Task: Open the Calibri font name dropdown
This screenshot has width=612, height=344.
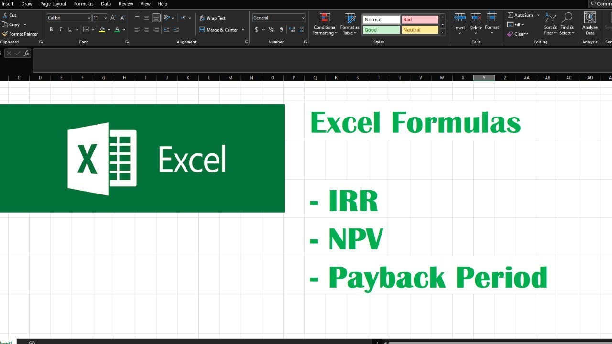Action: [89, 18]
